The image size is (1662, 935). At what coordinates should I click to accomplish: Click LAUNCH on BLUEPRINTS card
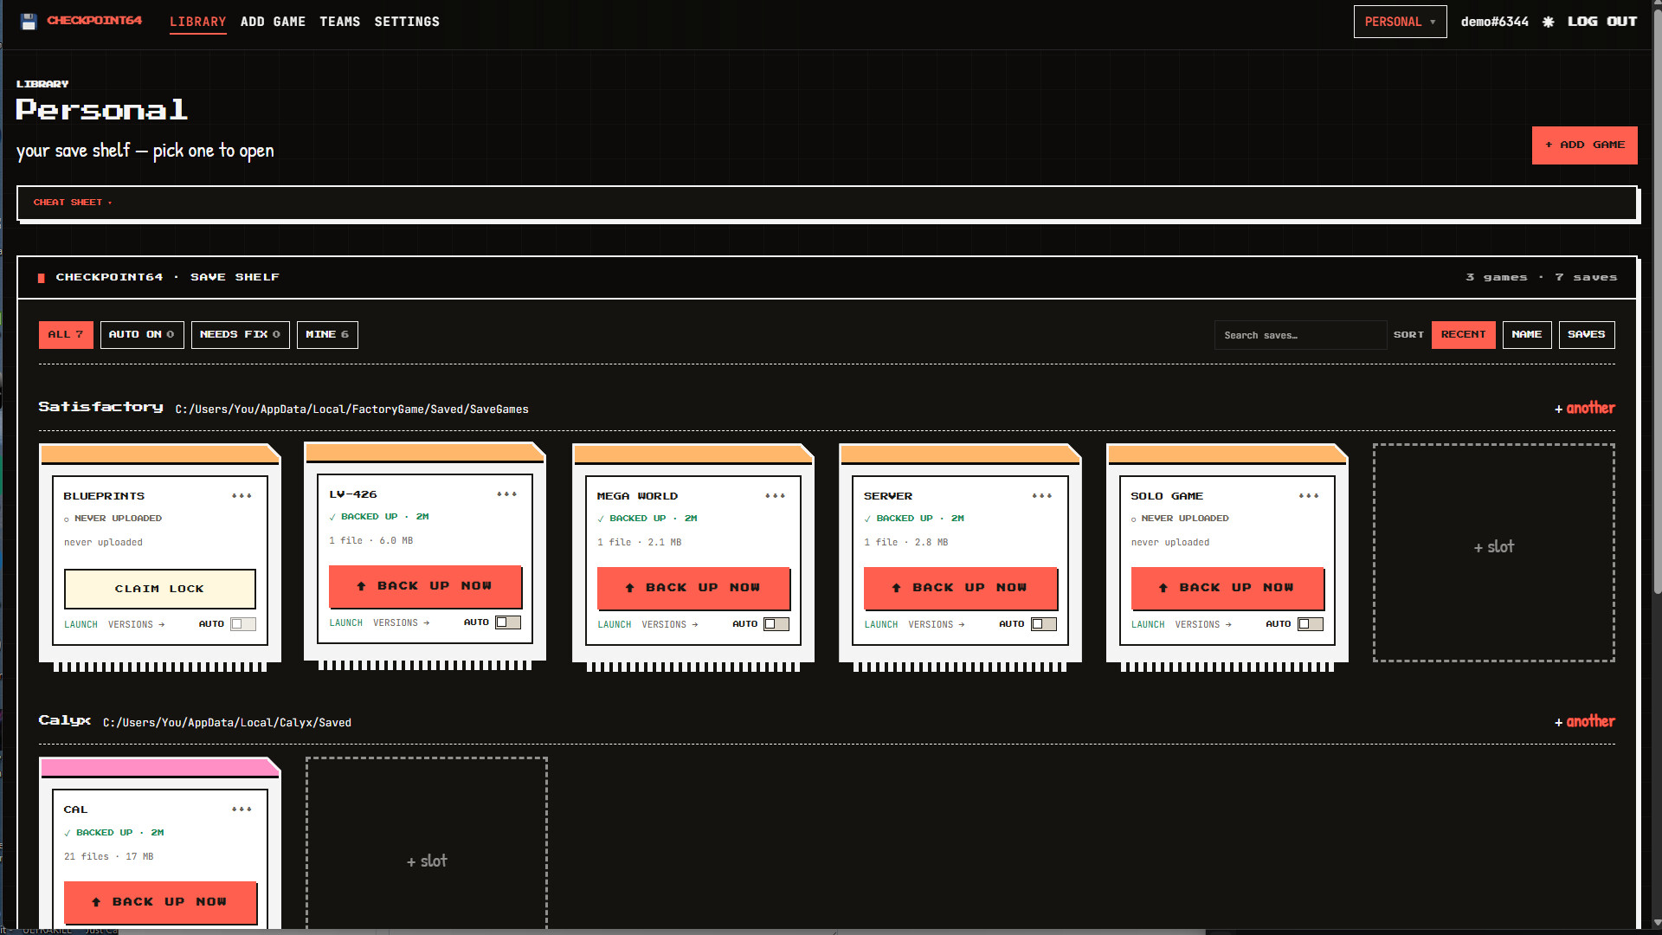pyautogui.click(x=81, y=625)
